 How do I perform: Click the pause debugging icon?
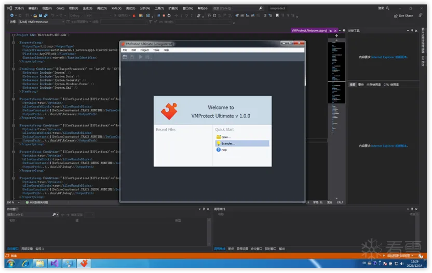coord(158,16)
